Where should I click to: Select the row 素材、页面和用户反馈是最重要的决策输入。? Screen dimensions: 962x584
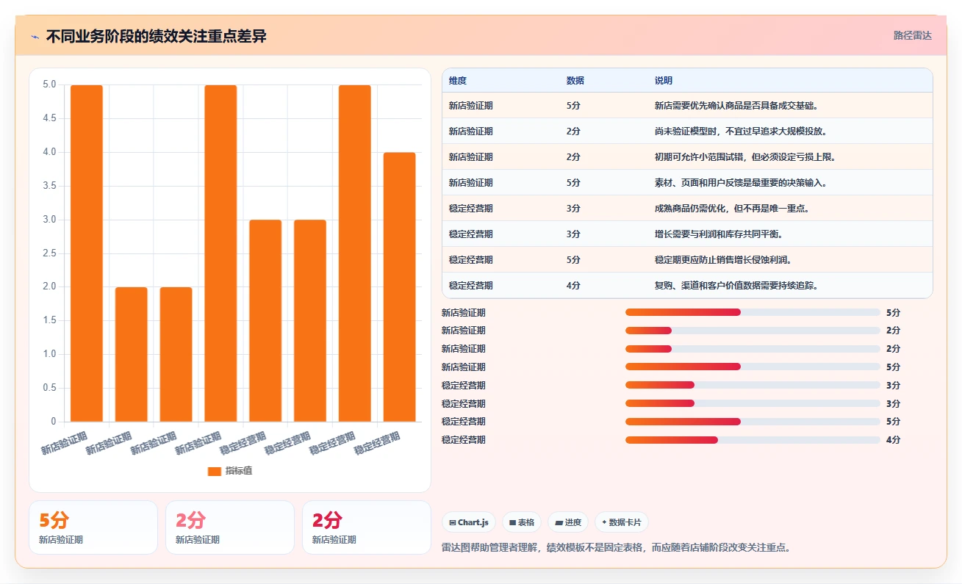(x=687, y=182)
